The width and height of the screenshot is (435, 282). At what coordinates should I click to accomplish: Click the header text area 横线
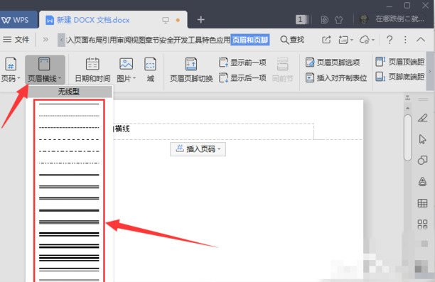click(122, 129)
